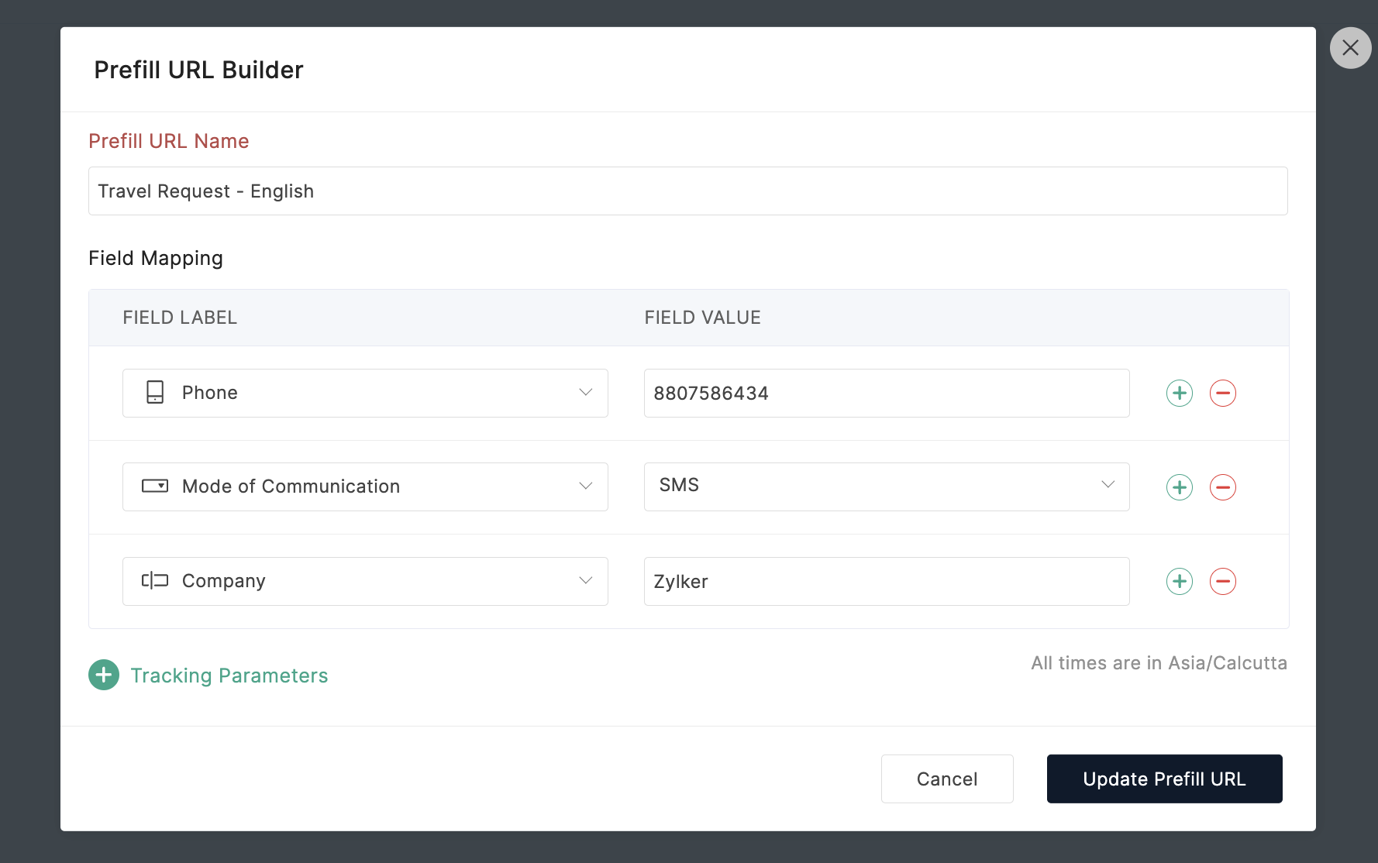Remove the Company field mapping row
1378x863 pixels.
tap(1223, 582)
